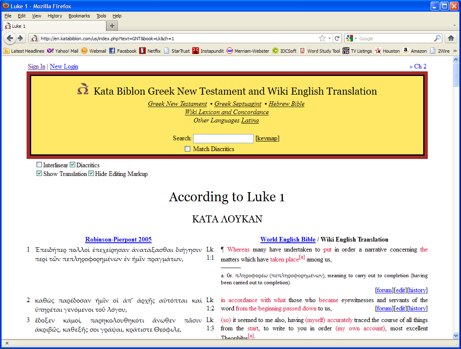The image size is (461, 349).
Task: Bookmark this page with the star icon
Action: click(x=322, y=38)
